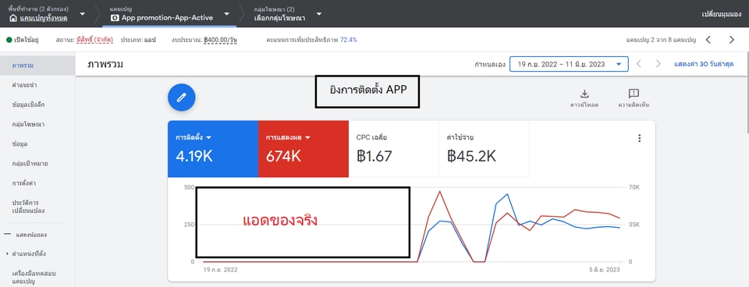Select ภาพรวม in the sidebar
The width and height of the screenshot is (749, 287).
[37, 66]
